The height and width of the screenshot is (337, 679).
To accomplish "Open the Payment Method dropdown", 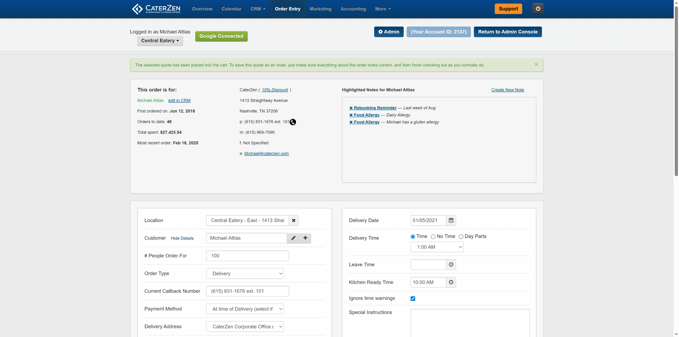I will pyautogui.click(x=245, y=309).
